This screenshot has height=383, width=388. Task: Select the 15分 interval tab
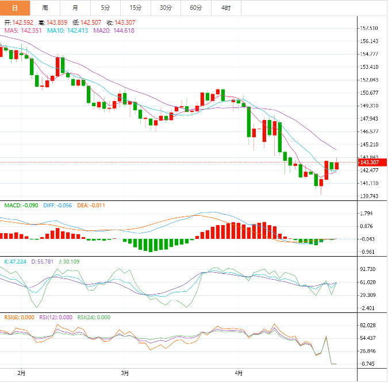click(x=136, y=7)
